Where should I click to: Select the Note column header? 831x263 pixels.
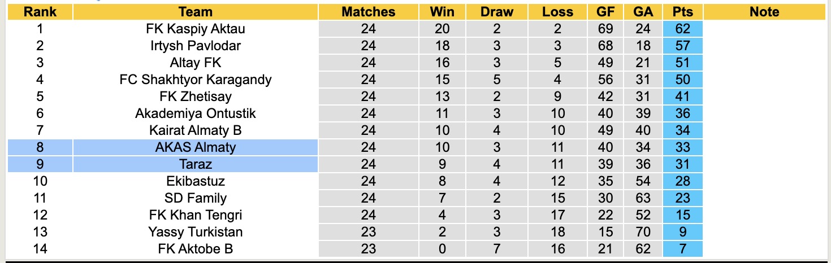pyautogui.click(x=764, y=12)
